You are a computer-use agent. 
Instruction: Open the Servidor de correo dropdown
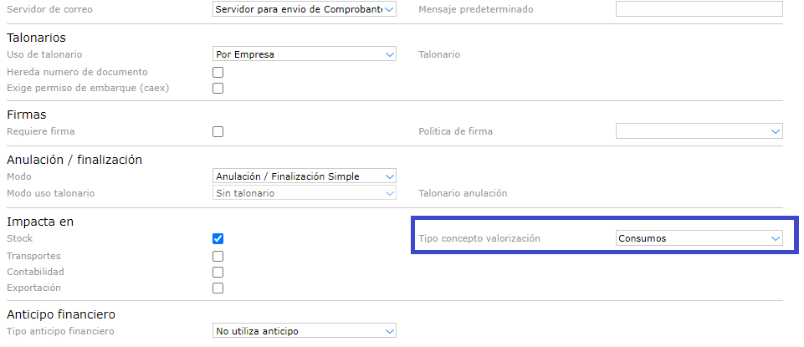[305, 9]
